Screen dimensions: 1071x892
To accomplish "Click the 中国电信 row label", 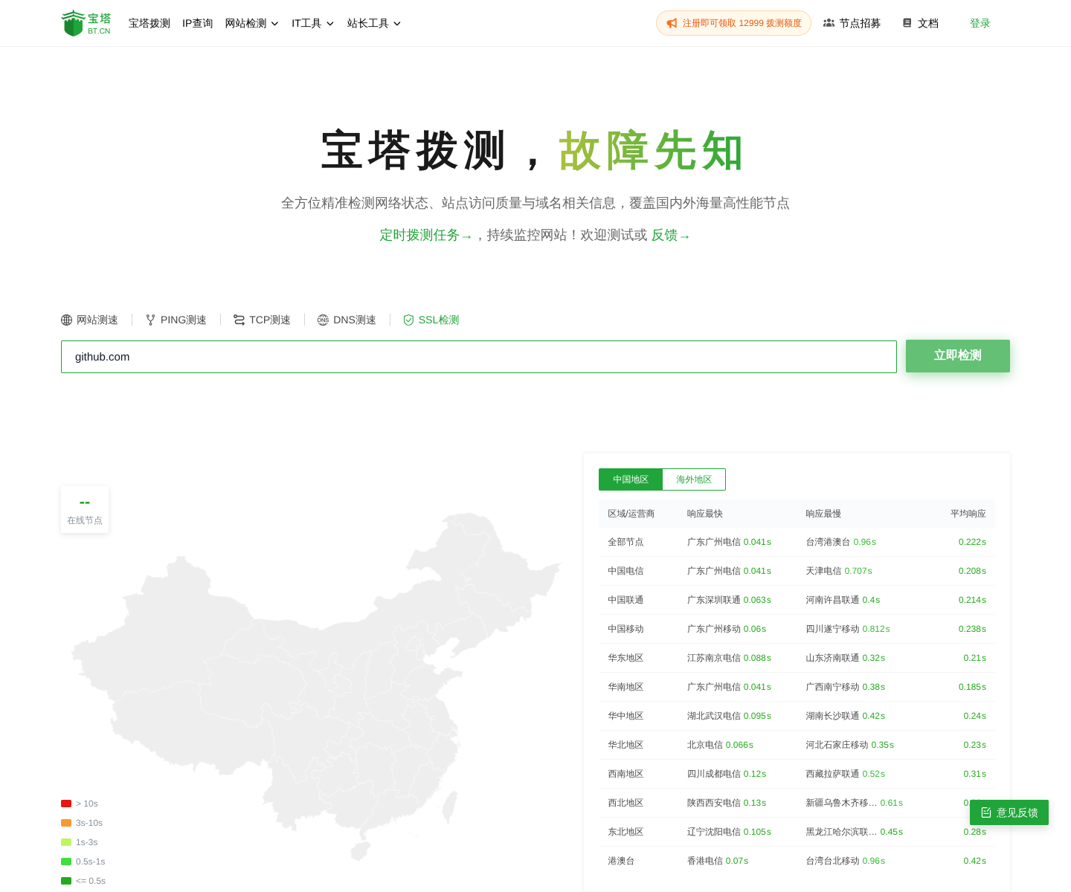I will pos(625,571).
